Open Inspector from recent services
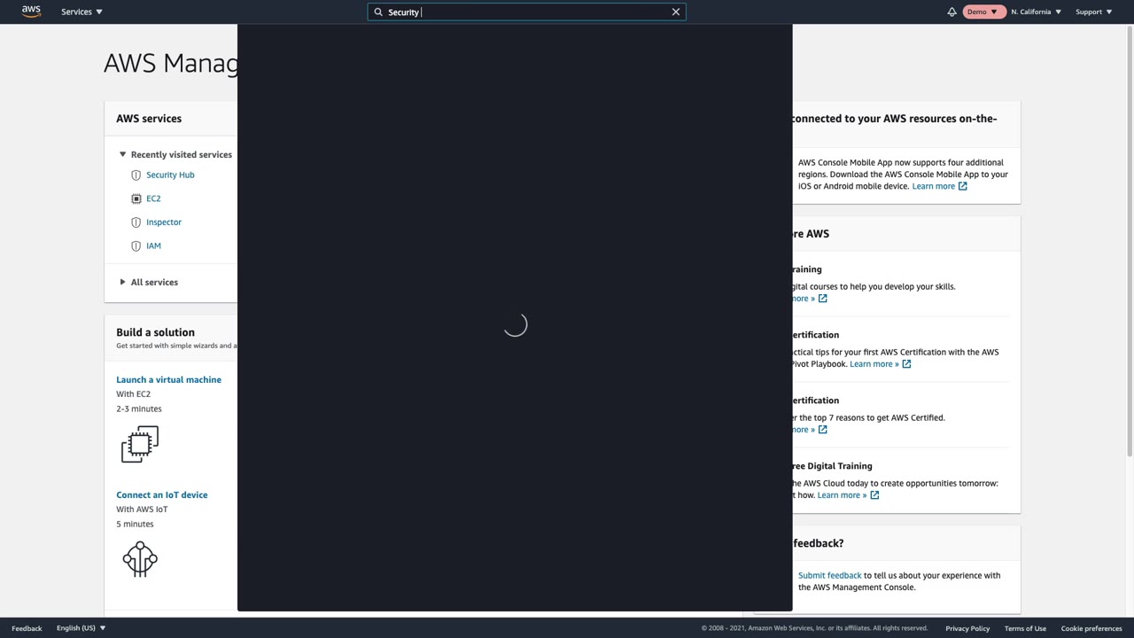Image resolution: width=1134 pixels, height=638 pixels. 164,222
